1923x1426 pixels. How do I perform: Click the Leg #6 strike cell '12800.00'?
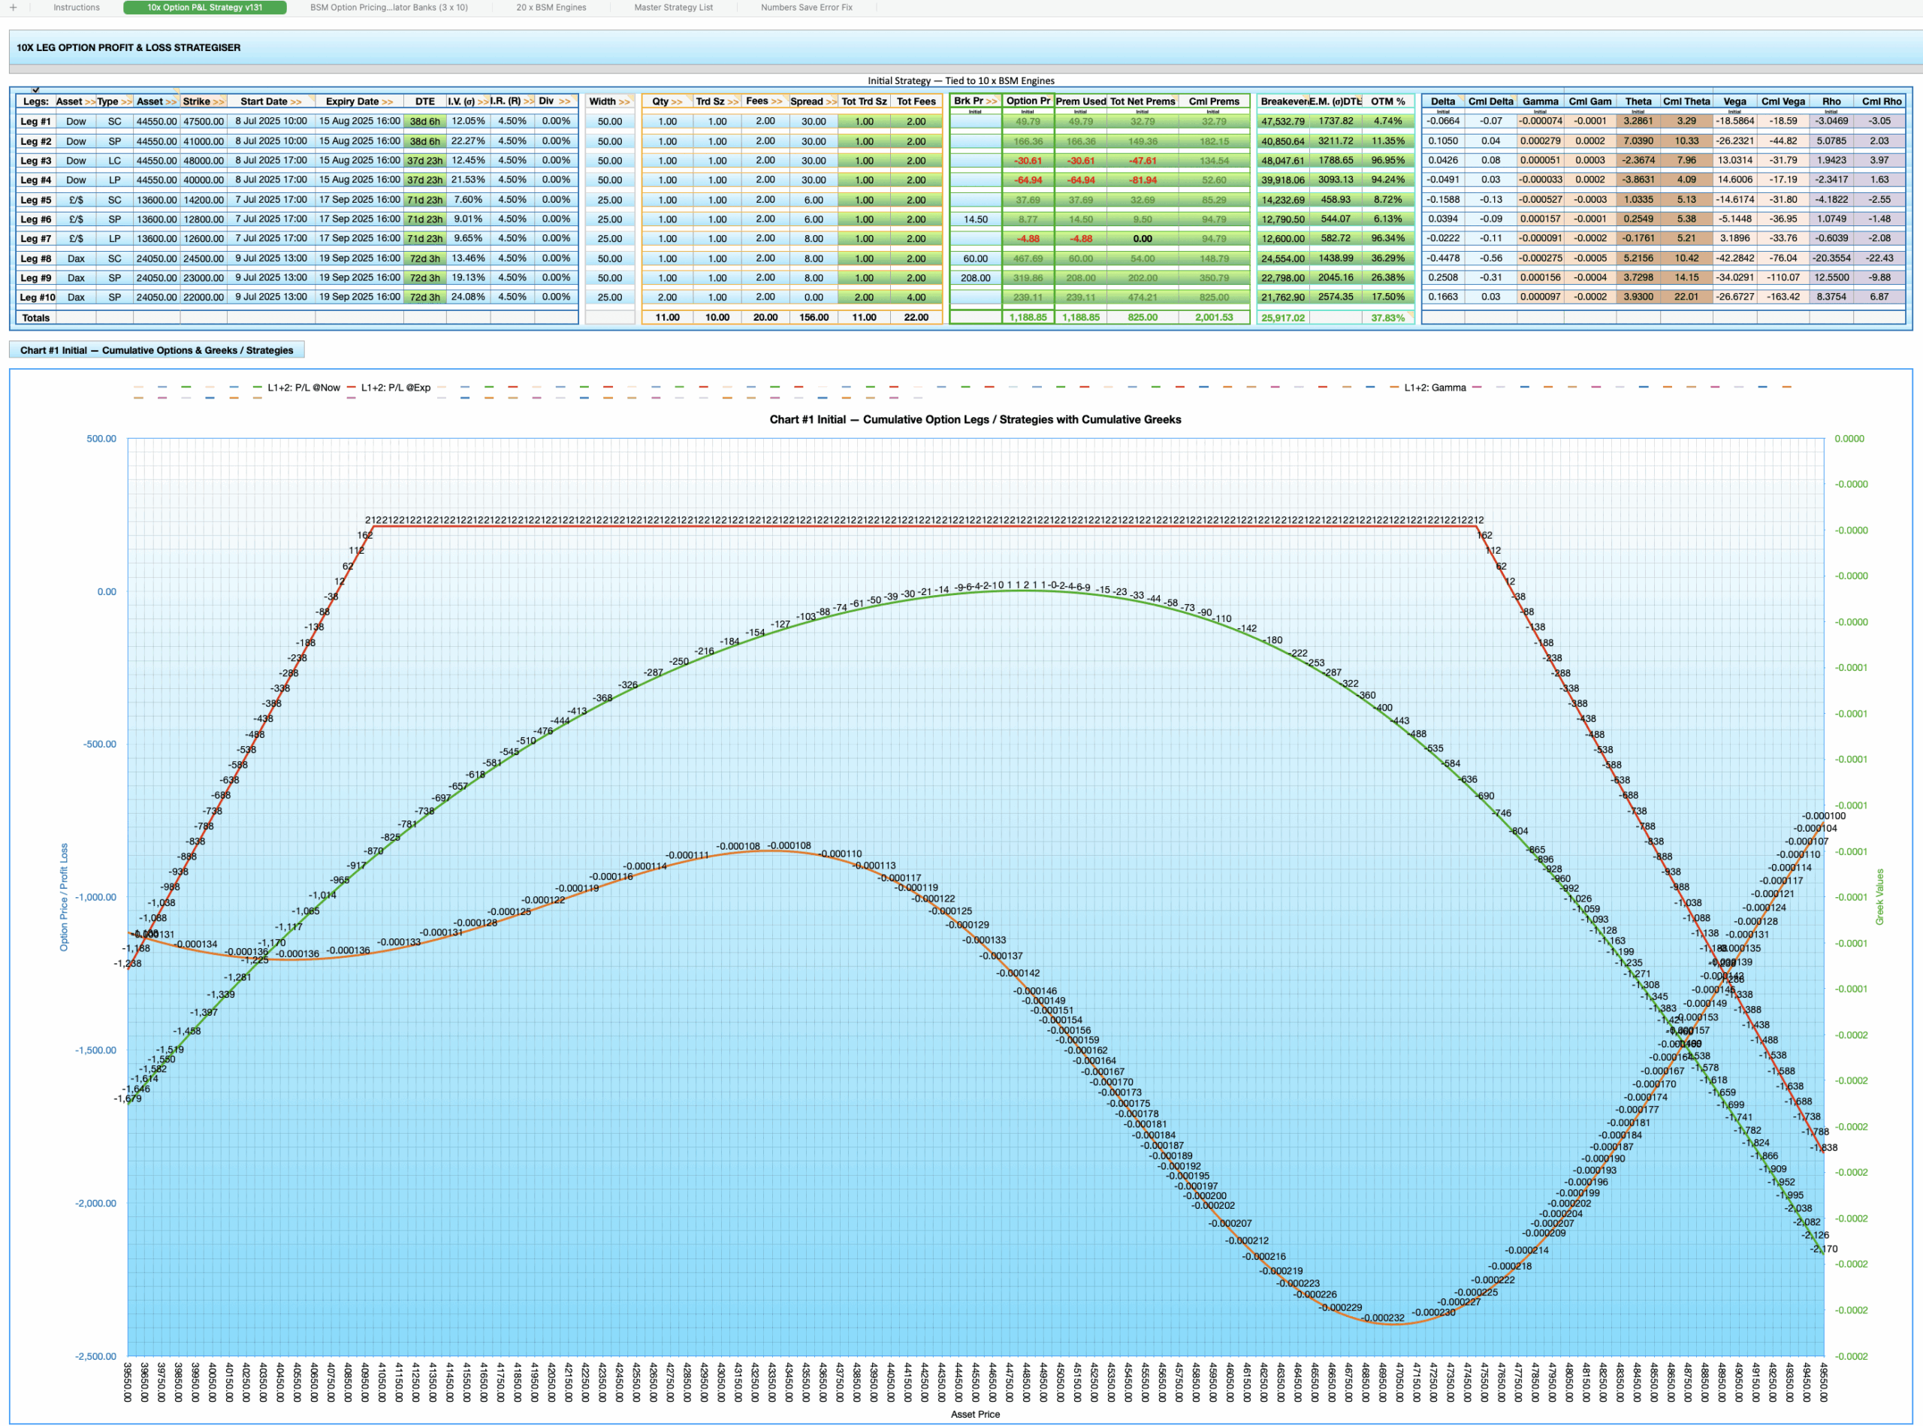point(204,219)
